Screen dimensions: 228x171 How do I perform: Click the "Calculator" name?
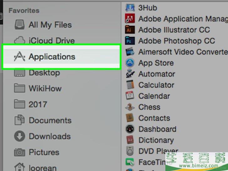(156, 85)
